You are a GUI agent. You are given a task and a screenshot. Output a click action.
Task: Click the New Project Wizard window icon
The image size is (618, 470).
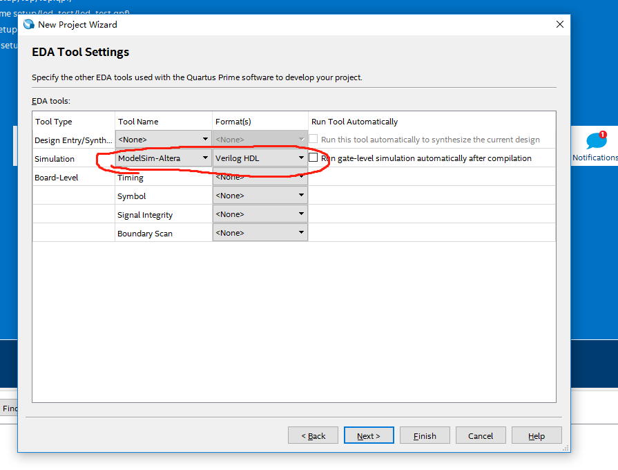[x=29, y=24]
